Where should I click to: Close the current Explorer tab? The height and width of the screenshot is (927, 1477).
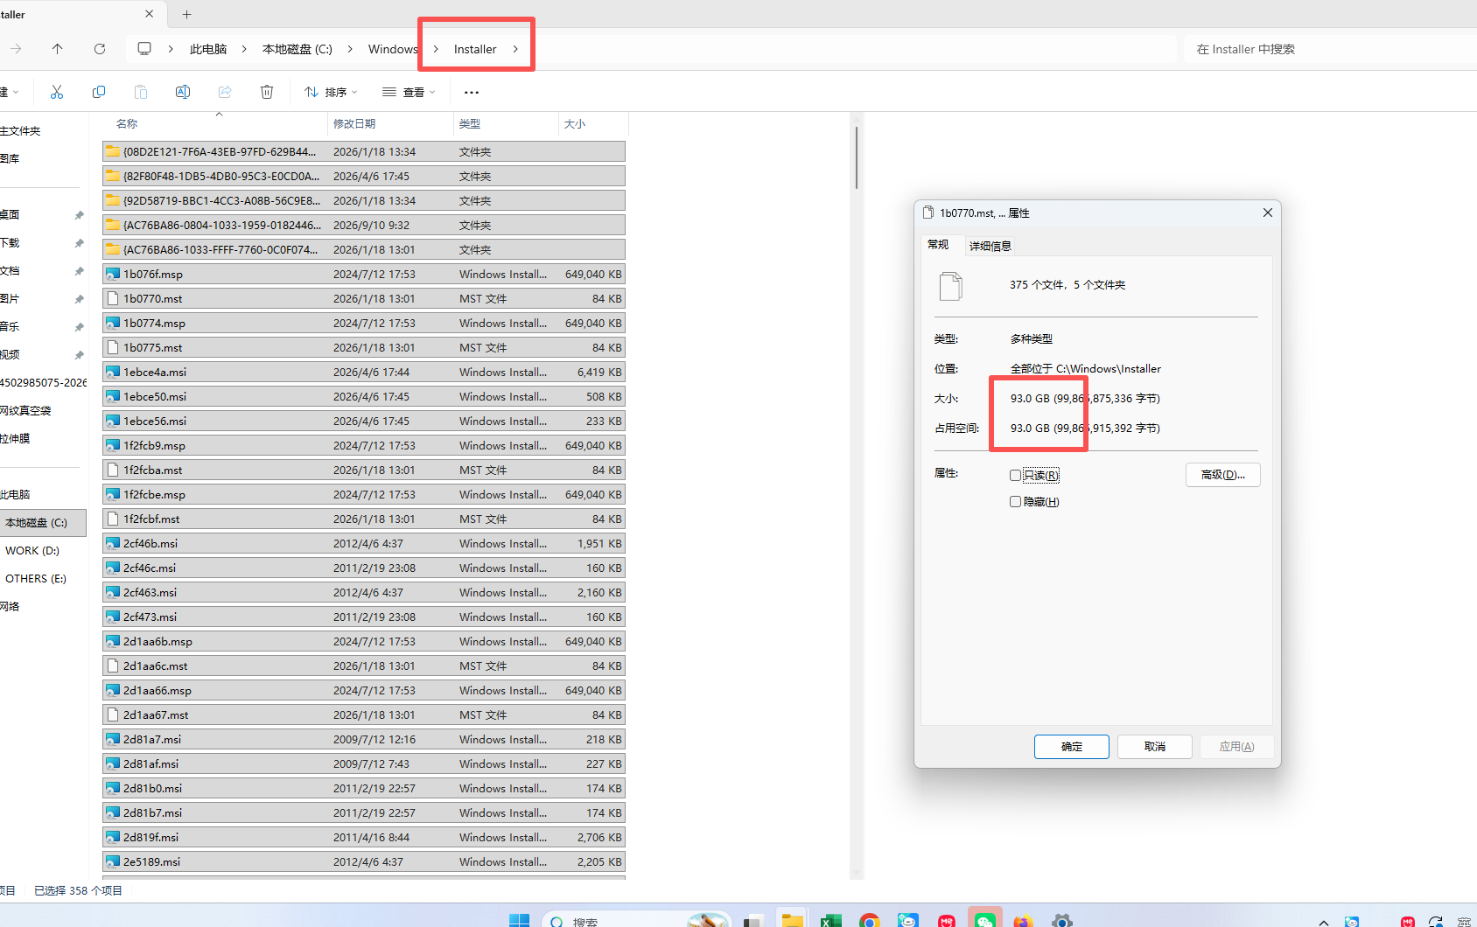click(x=149, y=14)
